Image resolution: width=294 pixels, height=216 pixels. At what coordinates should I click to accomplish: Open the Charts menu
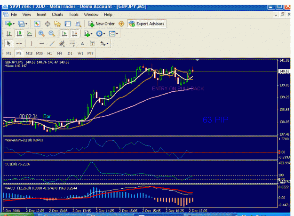pyautogui.click(x=57, y=15)
